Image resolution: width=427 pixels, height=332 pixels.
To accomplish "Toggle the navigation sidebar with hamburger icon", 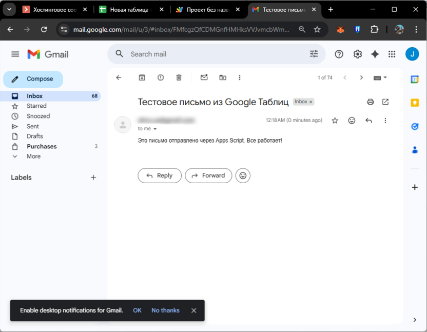I will click(x=15, y=54).
